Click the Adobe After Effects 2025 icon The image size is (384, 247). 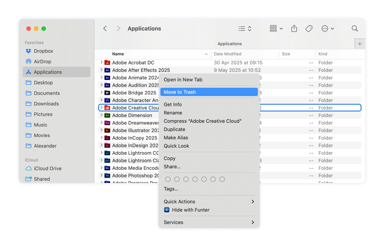click(107, 70)
